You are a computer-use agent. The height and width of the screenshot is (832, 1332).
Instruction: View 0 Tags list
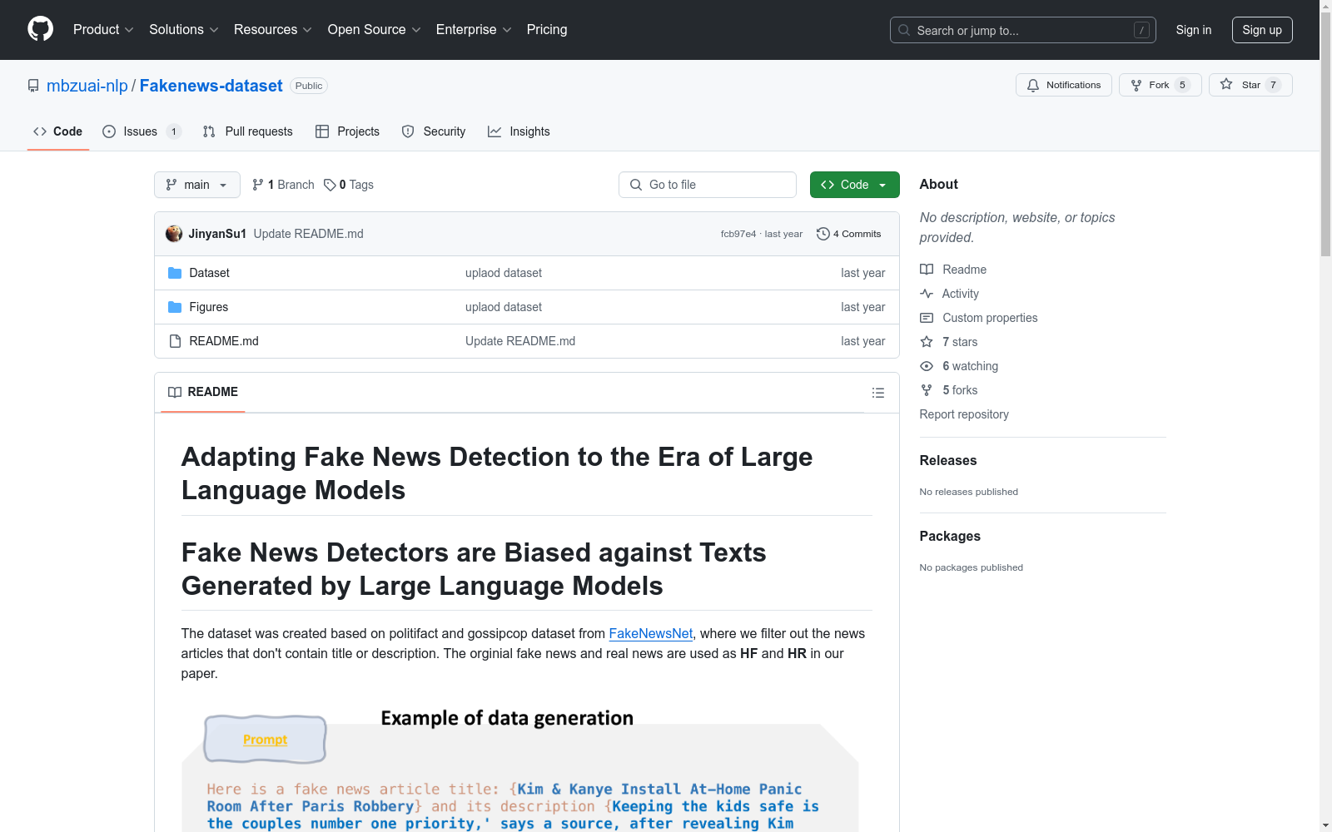tap(349, 185)
